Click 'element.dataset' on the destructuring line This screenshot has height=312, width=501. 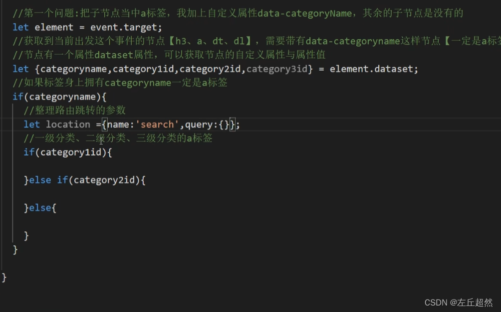tap(371, 69)
